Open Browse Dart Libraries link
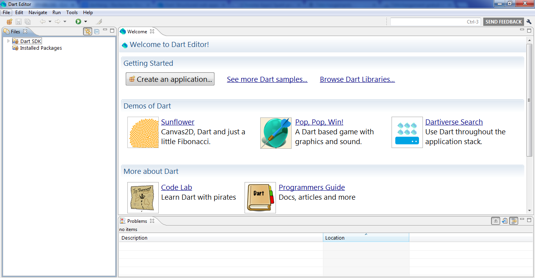Viewport: 535px width, 278px height. coord(357,79)
